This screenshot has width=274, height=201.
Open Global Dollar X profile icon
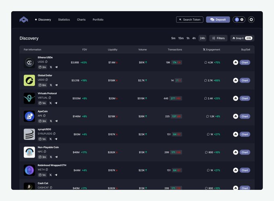click(x=51, y=85)
